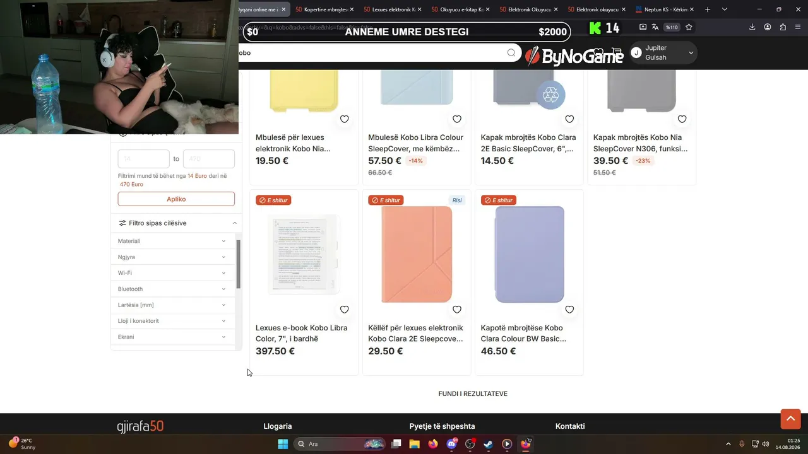
Task: Heart the Kobo Clara 2E Sleepcover case
Action: click(x=457, y=310)
